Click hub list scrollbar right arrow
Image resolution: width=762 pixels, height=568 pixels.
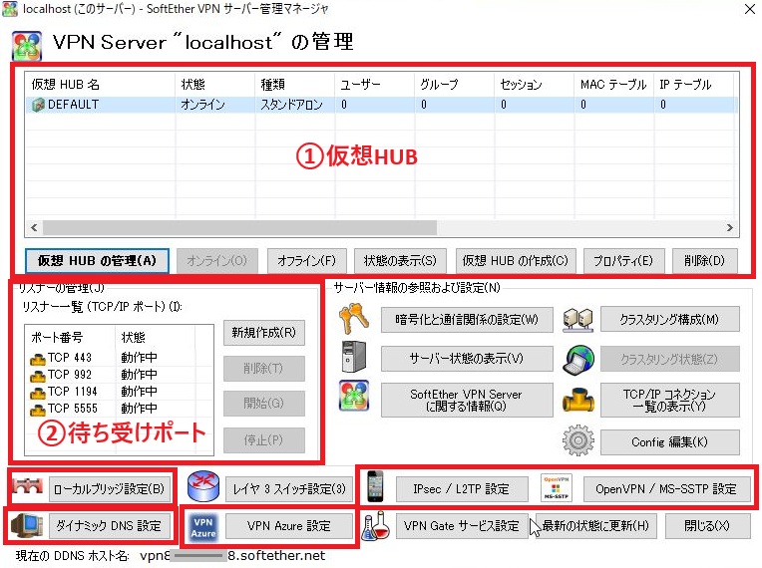[730, 227]
